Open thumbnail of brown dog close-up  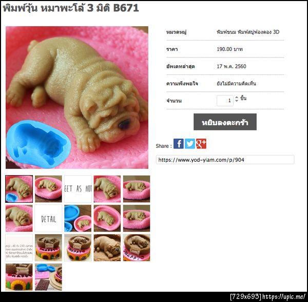[x=107, y=248]
